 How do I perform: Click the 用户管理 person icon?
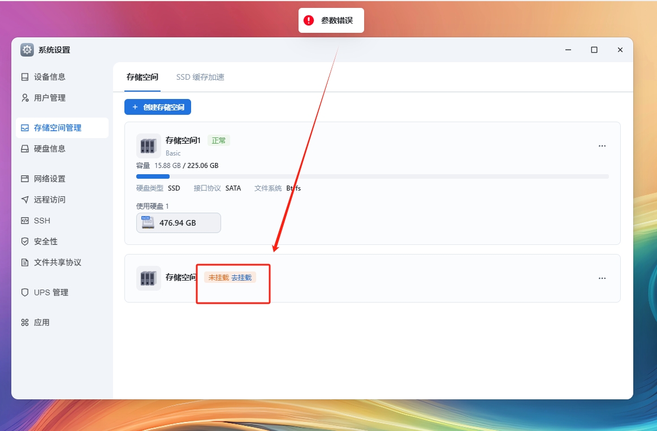tap(25, 98)
